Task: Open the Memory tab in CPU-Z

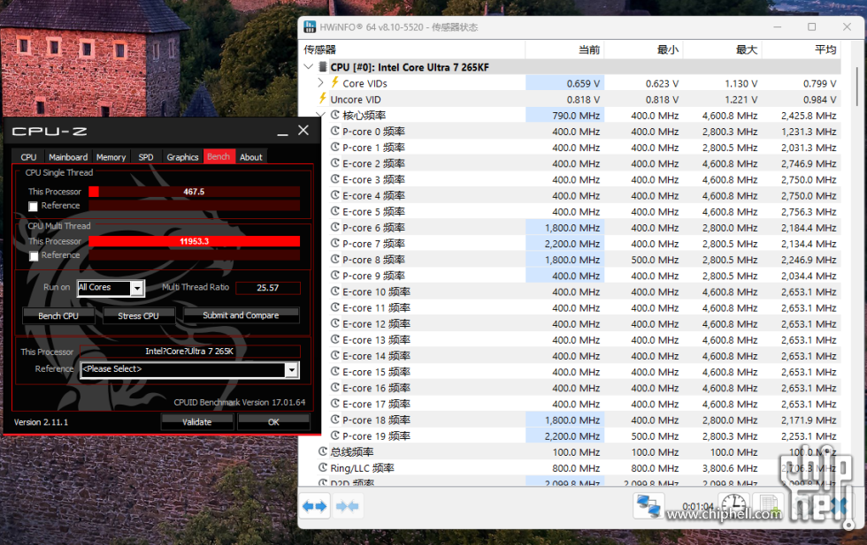Action: [111, 157]
